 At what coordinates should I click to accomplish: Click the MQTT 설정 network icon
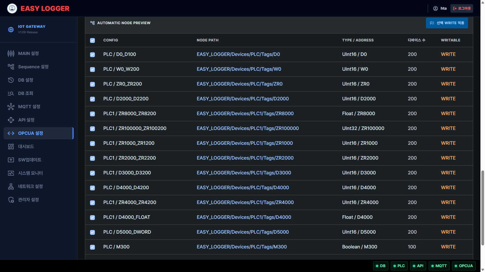tap(11, 107)
